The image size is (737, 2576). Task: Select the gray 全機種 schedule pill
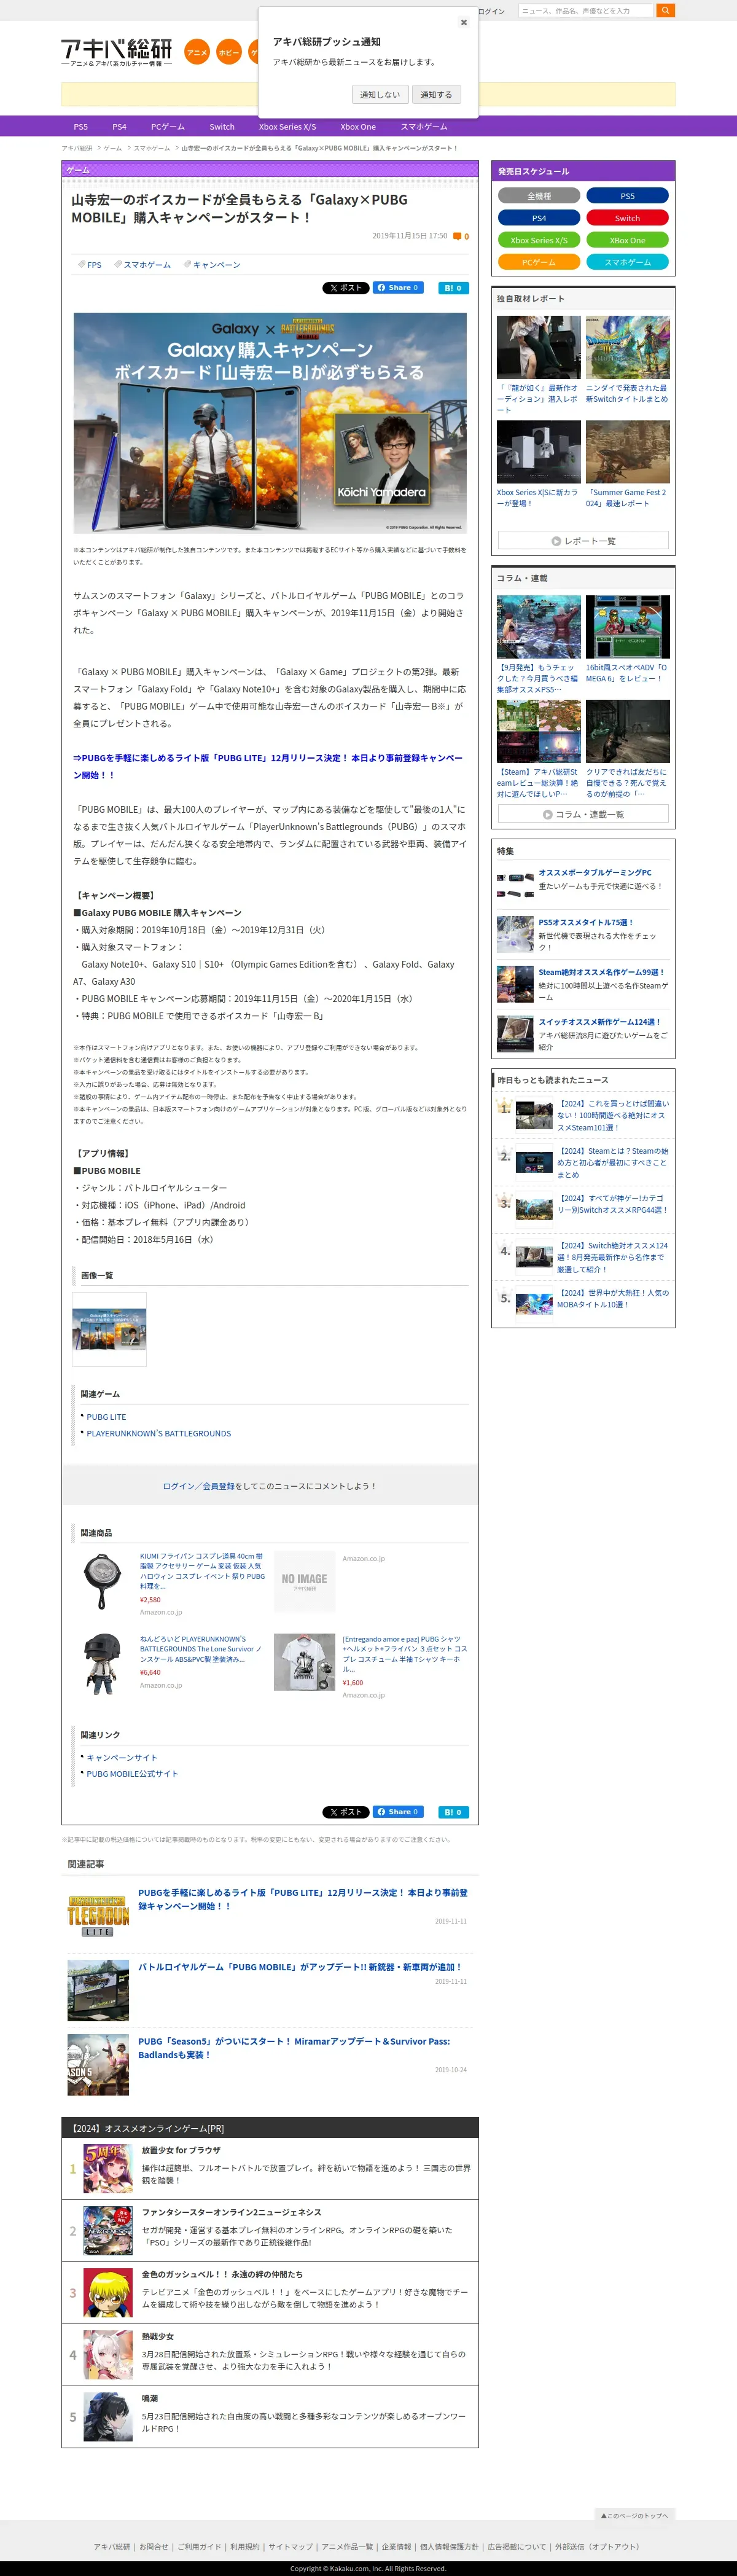click(539, 196)
